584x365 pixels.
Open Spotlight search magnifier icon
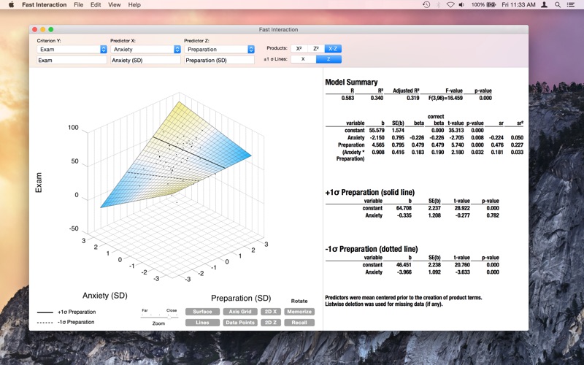[558, 5]
